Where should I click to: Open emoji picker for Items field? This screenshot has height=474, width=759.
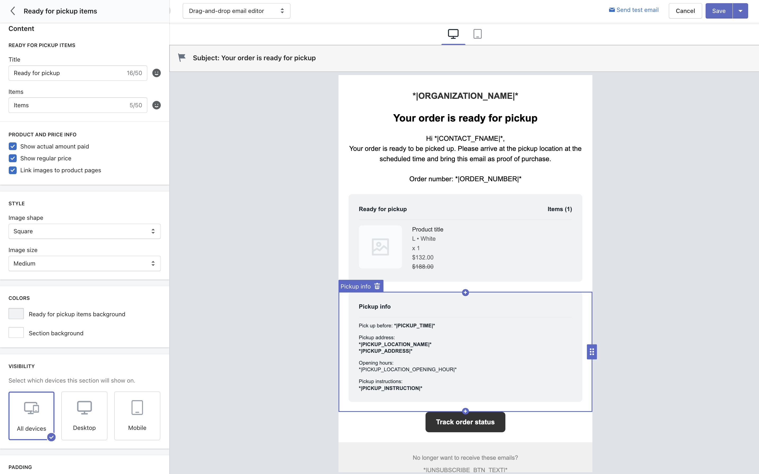[x=156, y=105]
